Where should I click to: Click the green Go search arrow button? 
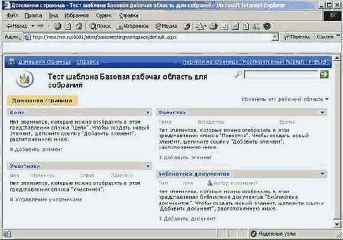click(325, 75)
